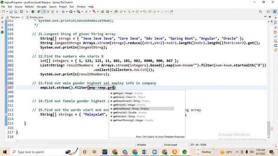Click the 29°C weather widget
Viewport: 278px width, 156px height.
(x=226, y=152)
